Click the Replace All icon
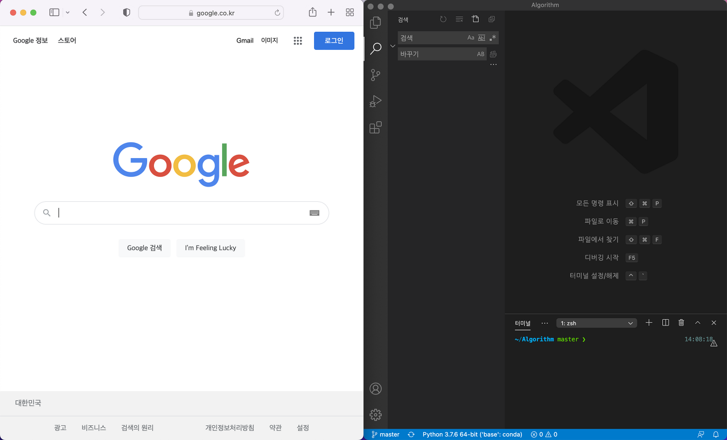The height and width of the screenshot is (440, 727). tap(493, 54)
